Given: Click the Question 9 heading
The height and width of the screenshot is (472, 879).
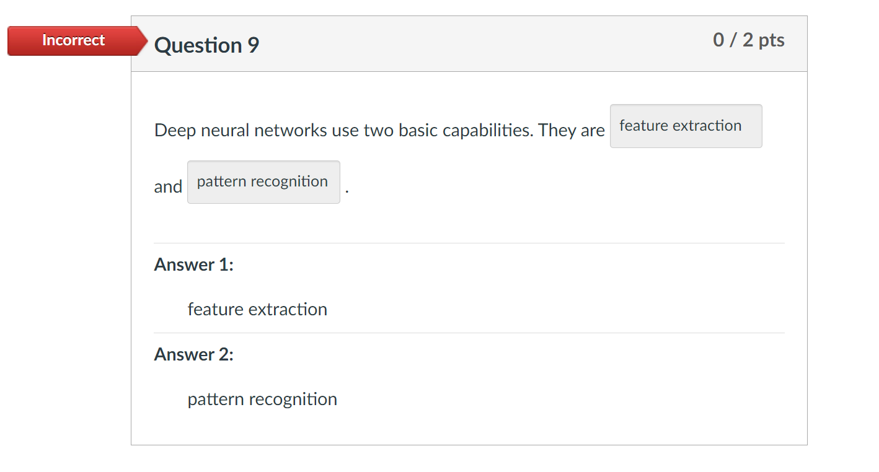Looking at the screenshot, I should pos(206,45).
